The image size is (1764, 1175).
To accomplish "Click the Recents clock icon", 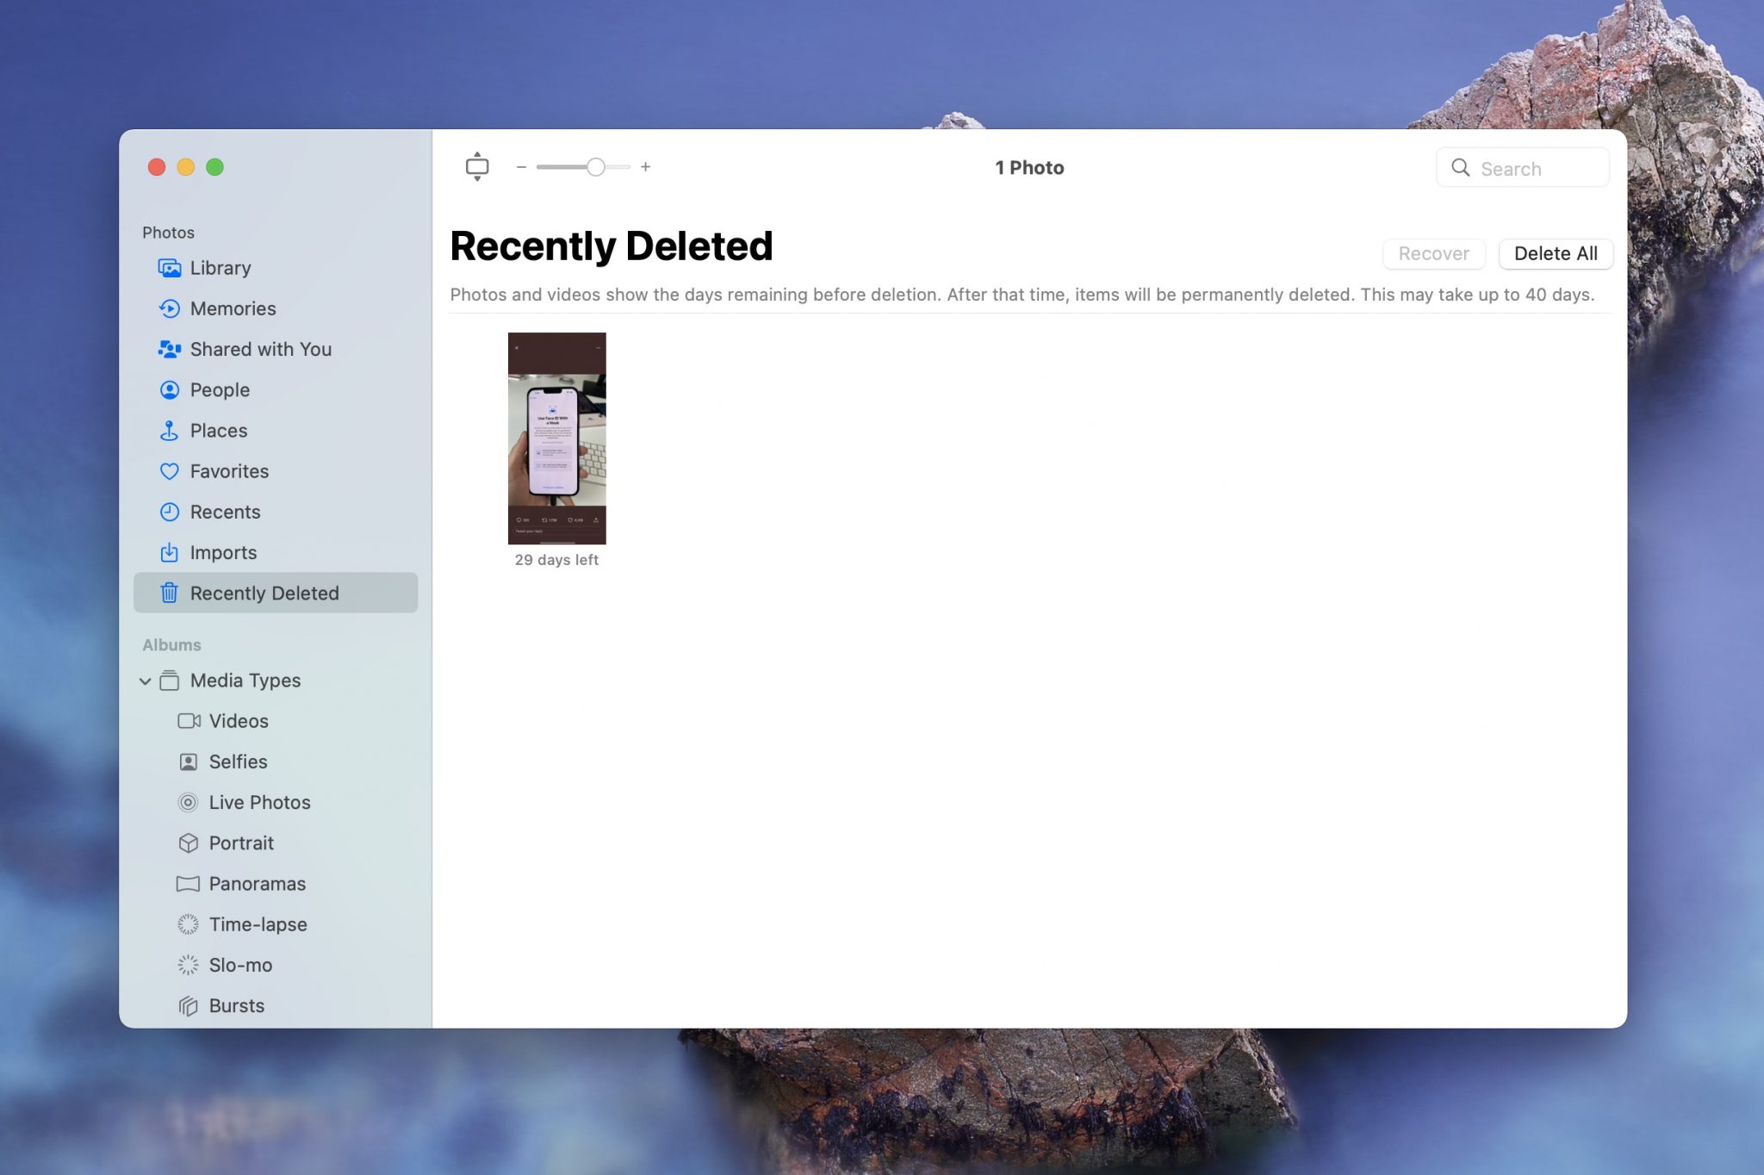I will pos(170,512).
